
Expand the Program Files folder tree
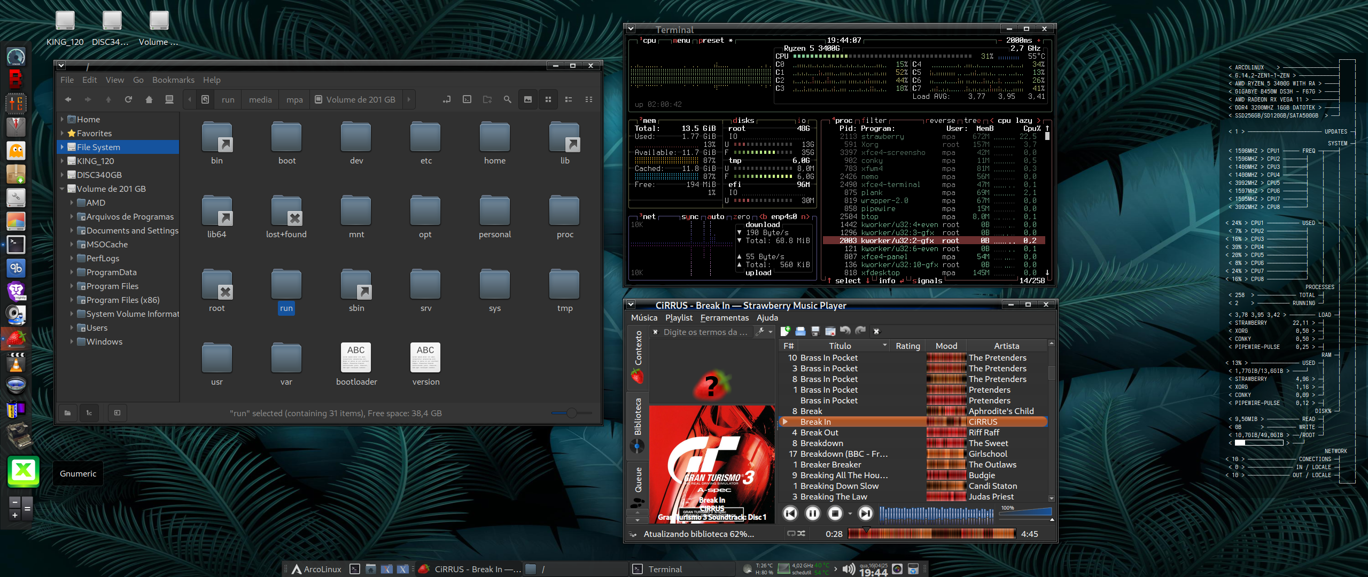pos(72,286)
